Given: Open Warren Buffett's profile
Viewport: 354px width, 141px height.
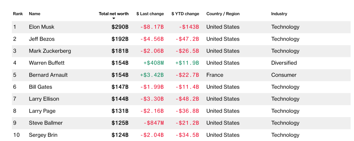Looking at the screenshot, I should point(47,63).
